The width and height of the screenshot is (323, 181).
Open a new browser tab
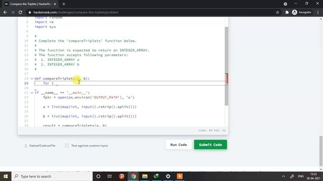point(64,4)
